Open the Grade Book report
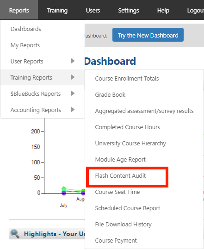 [x=110, y=95]
